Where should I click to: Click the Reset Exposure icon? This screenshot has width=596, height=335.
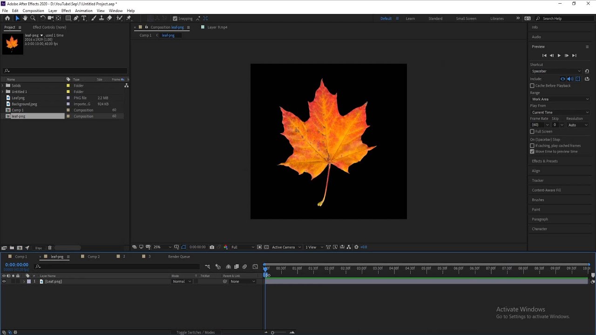point(356,247)
